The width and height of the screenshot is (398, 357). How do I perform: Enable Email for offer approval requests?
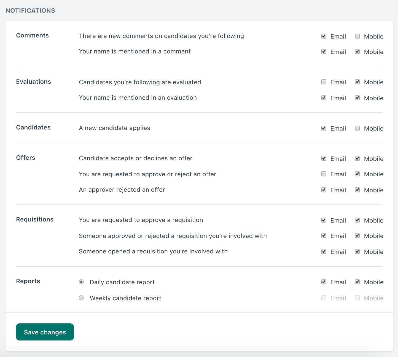[x=324, y=174]
